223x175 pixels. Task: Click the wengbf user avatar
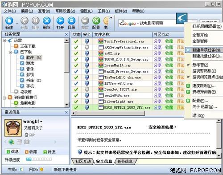(13, 128)
